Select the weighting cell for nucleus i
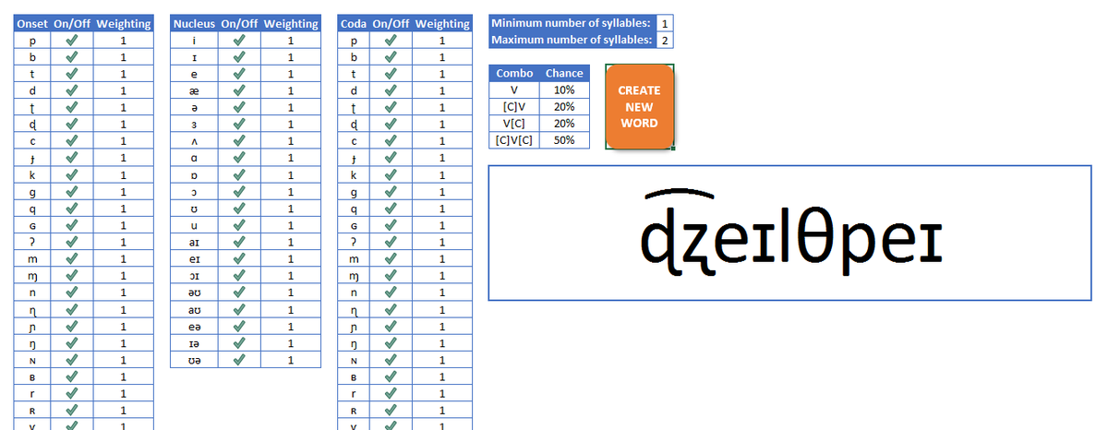Viewport: 1108px width, 430px height. (291, 41)
